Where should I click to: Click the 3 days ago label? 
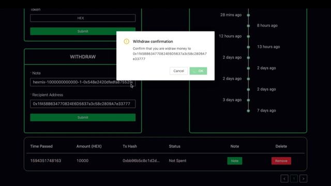coord(232,100)
